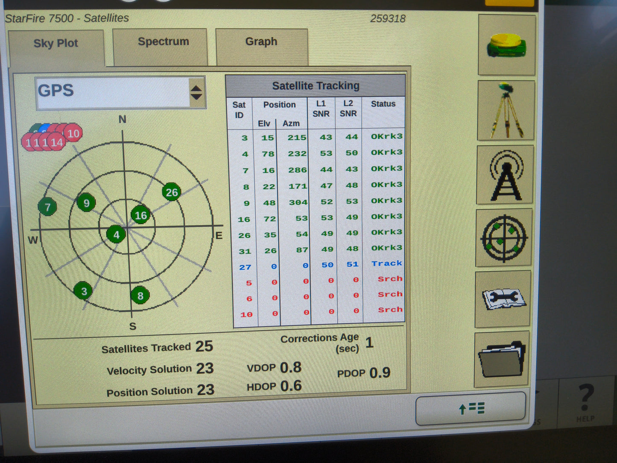
Task: Select the Sky Plot tab
Action: (x=56, y=43)
